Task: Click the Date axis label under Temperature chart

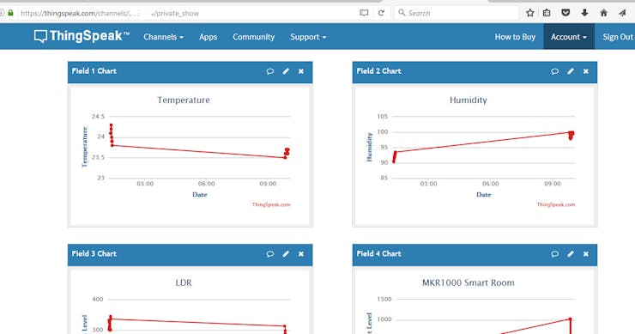Action: coord(200,195)
